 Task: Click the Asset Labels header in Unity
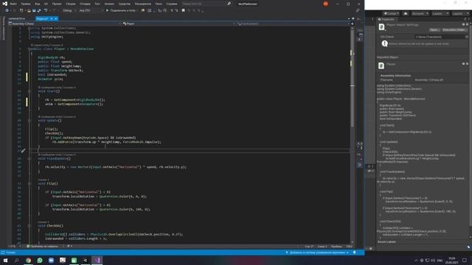386,242
